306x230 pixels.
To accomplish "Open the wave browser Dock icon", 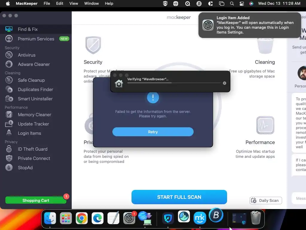I will coord(184,217).
